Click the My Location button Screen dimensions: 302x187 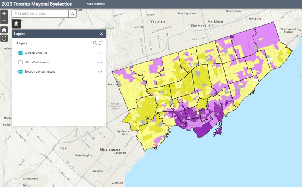[4, 38]
